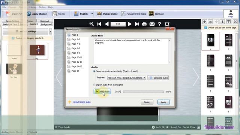
Task: Open the Online menu
Action: click(42, 7)
